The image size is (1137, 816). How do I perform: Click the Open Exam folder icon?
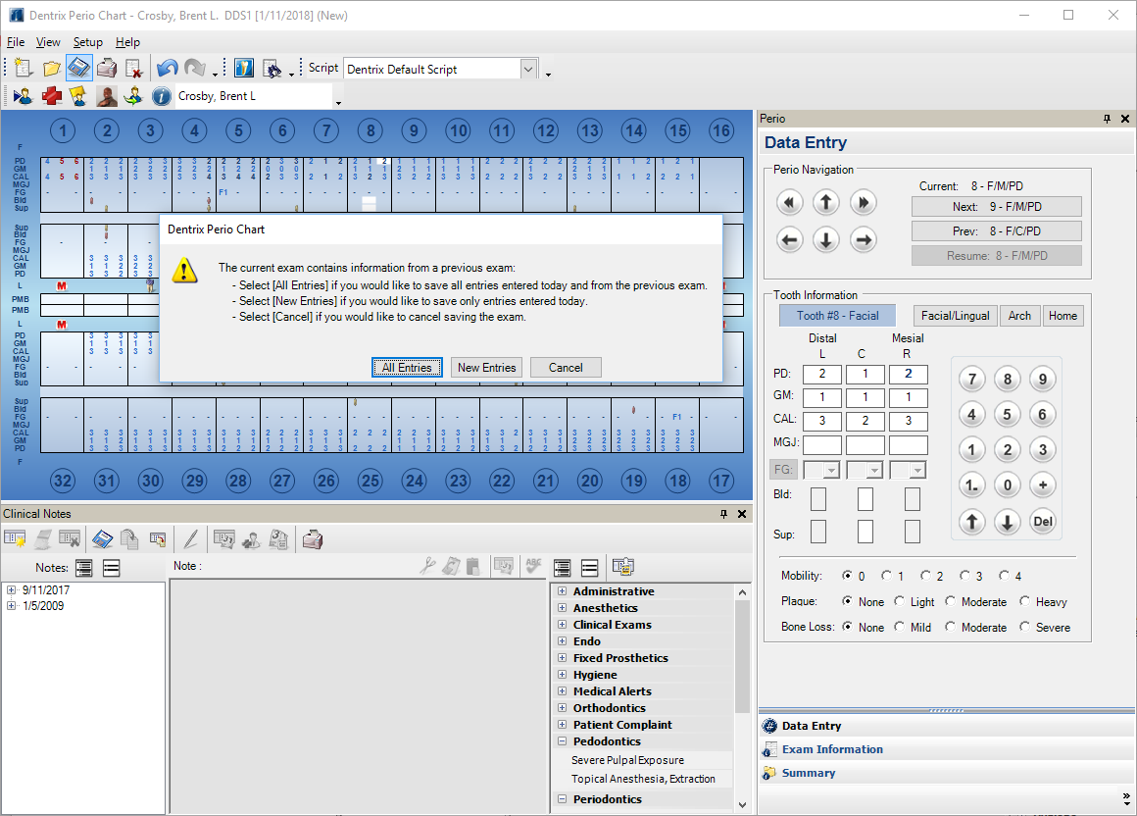click(x=52, y=69)
